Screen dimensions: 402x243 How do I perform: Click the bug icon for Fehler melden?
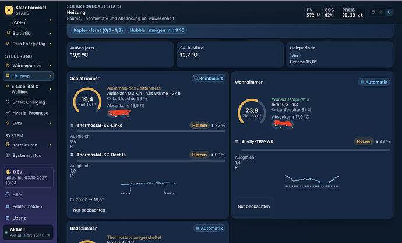[8, 206]
